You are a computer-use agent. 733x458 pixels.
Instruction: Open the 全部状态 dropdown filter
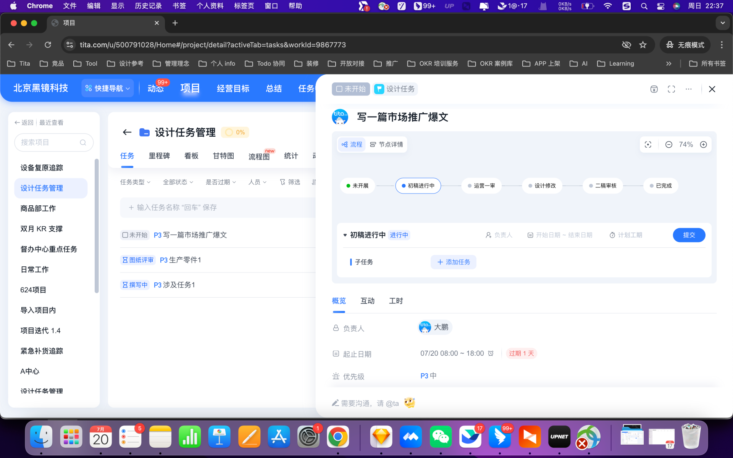(x=178, y=182)
